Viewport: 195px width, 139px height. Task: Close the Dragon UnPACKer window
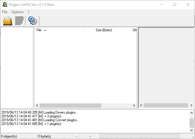click(188, 4)
